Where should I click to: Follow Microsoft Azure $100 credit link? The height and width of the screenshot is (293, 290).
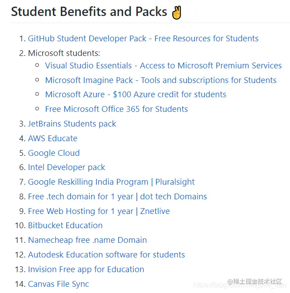point(136,95)
